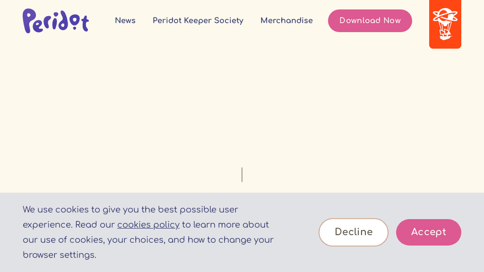
Task: Open the News page
Action: [x=125, y=21]
